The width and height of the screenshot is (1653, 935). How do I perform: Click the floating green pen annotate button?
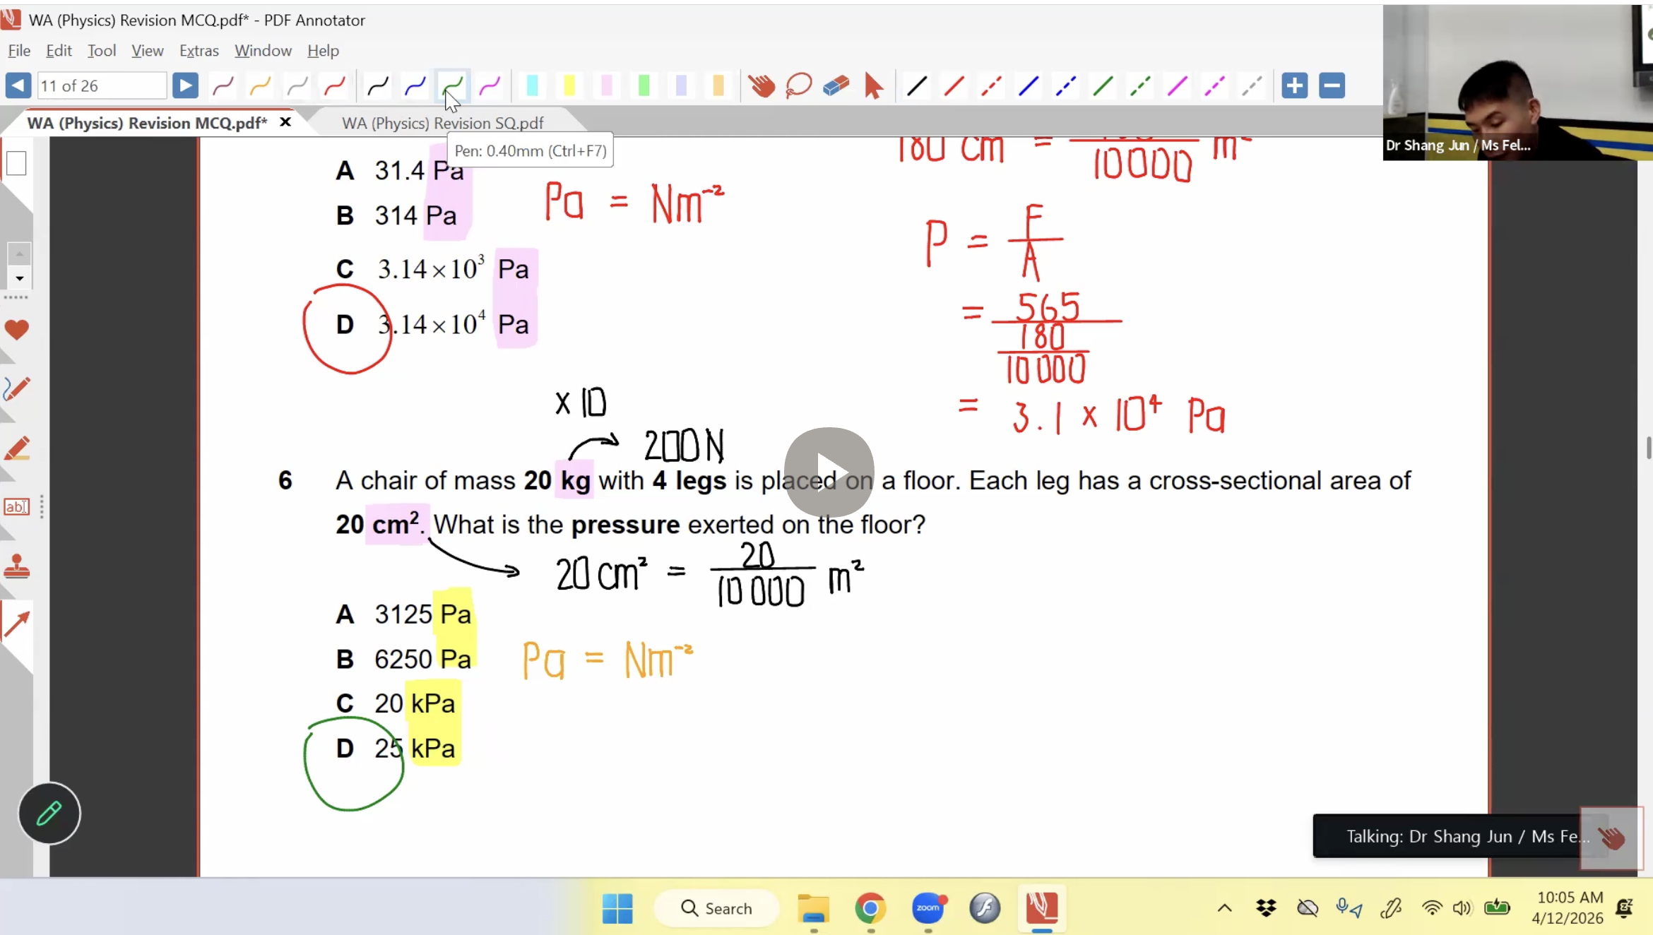click(x=49, y=814)
